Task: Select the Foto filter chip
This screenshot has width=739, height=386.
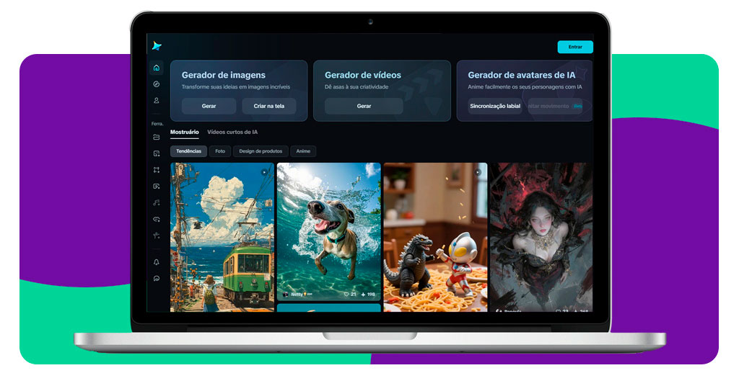Action: point(220,151)
